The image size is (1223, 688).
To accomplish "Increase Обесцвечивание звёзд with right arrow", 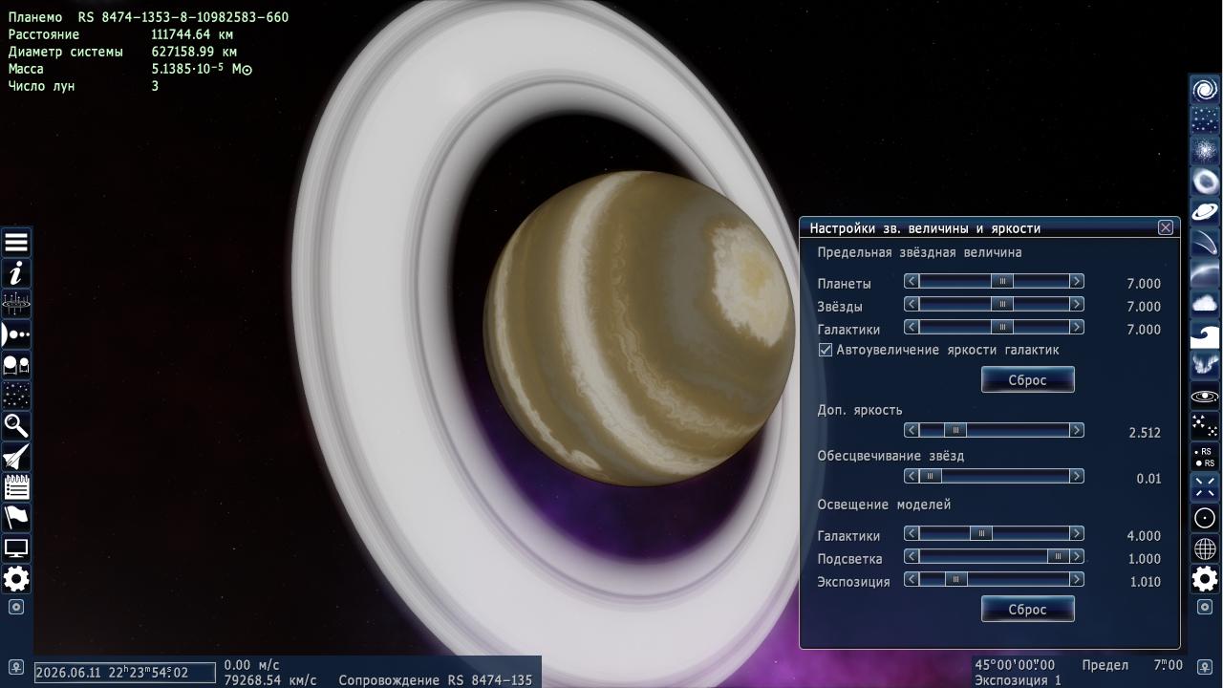I will point(1077,476).
